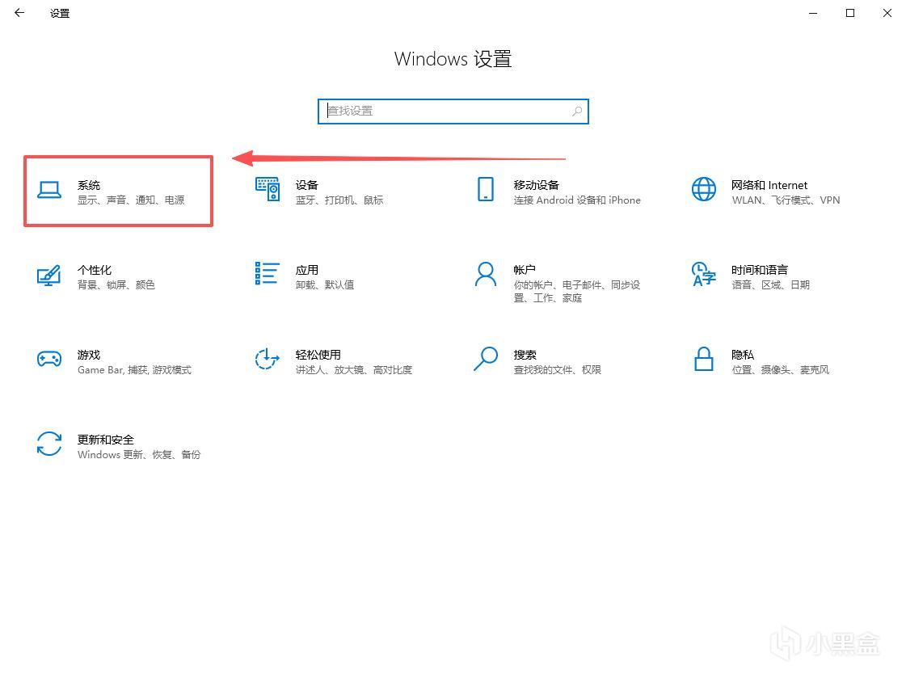Open 移动设备 settings title

[536, 185]
